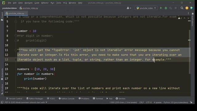This screenshot has height=111, width=197.
Task: Open Python 3.9 interpreter selector
Action: (176, 102)
